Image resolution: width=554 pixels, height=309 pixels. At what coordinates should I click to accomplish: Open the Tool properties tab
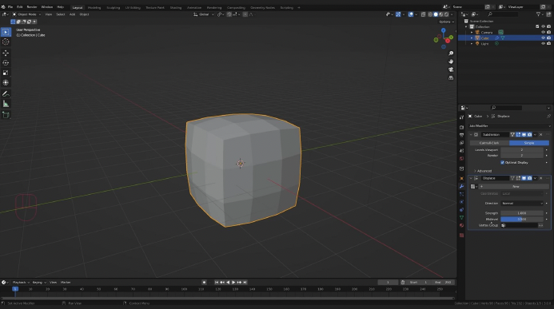coord(461,117)
